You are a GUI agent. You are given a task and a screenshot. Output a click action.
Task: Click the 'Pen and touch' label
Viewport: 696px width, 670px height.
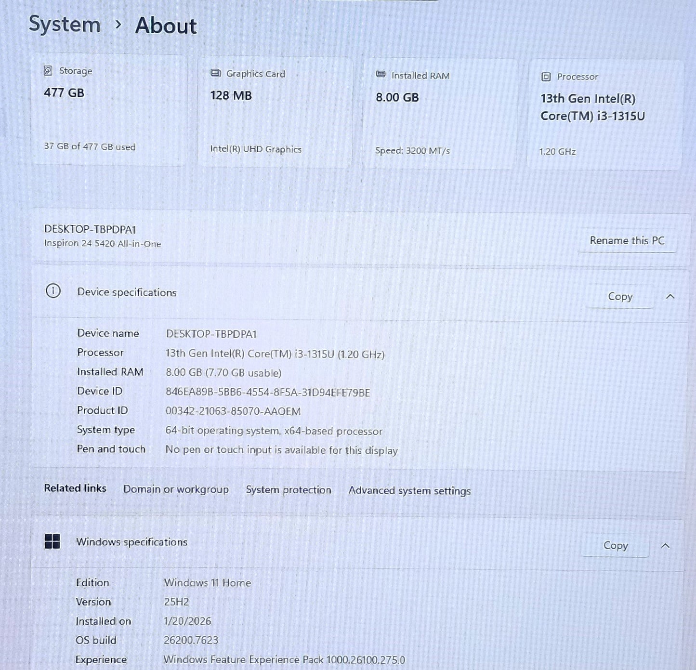pos(111,449)
